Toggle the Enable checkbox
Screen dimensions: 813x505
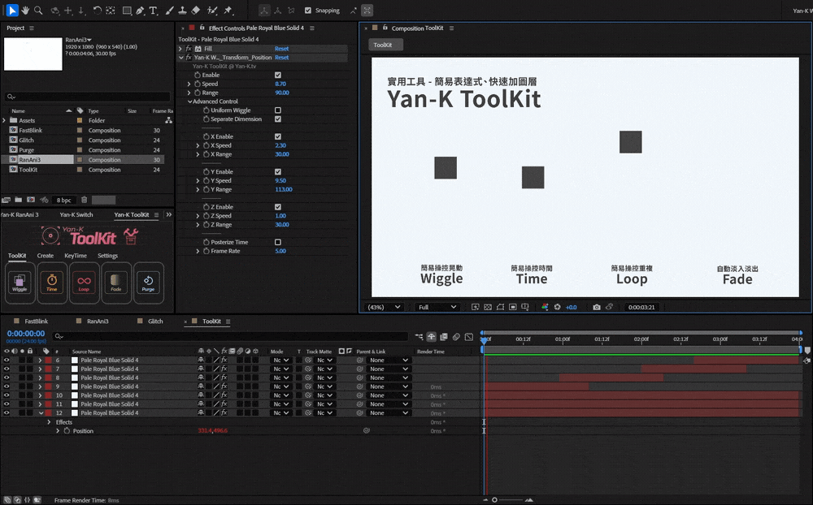(278, 76)
